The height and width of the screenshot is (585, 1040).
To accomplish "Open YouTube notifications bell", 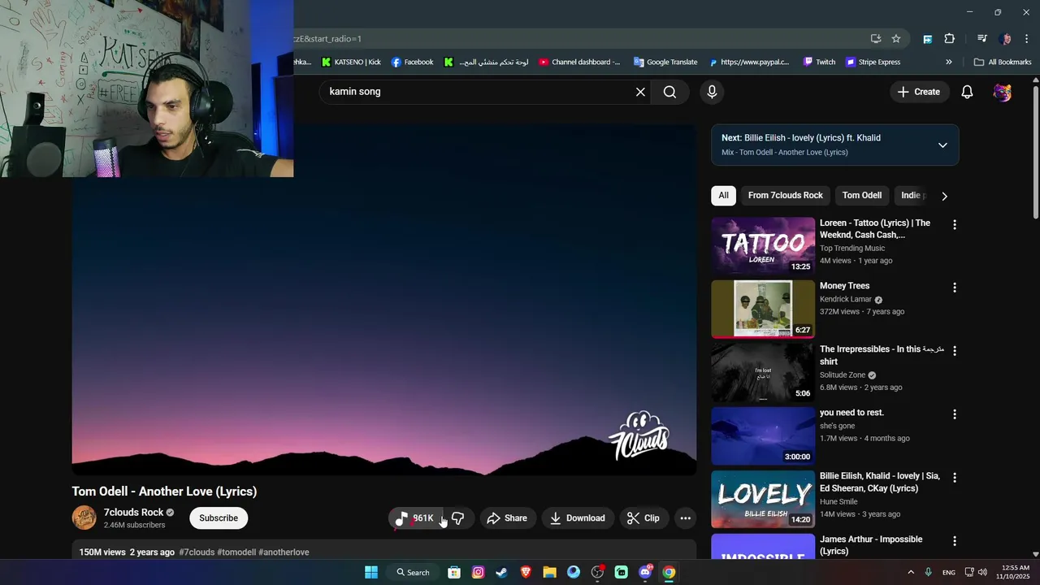I will coord(967,92).
